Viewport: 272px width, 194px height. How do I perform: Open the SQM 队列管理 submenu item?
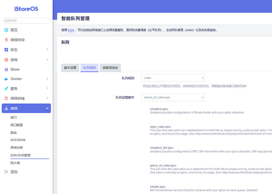[x=21, y=155]
